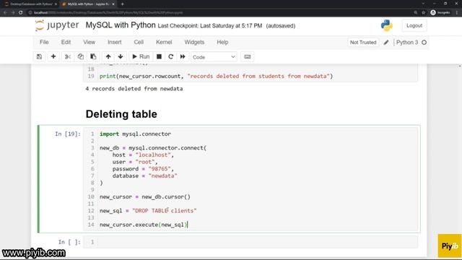The image size is (462, 260).
Task: Open the Cell menu
Action: (x=139, y=42)
